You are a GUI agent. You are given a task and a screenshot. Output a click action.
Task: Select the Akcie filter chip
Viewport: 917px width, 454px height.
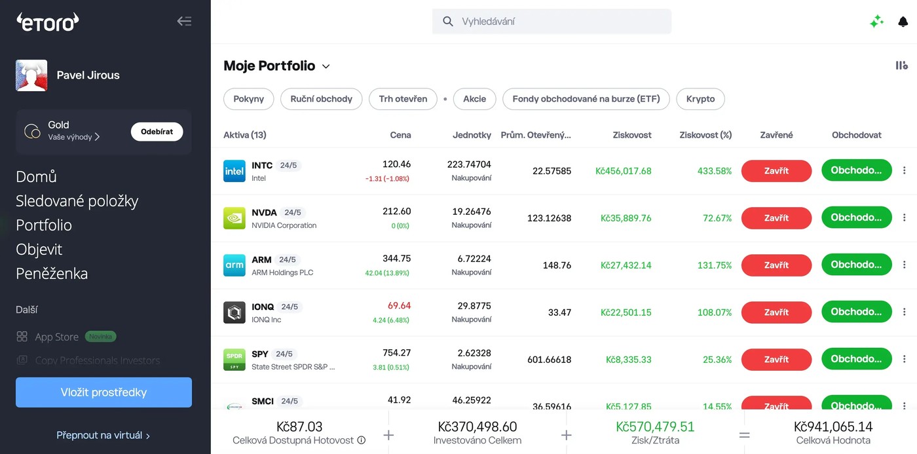tap(474, 99)
